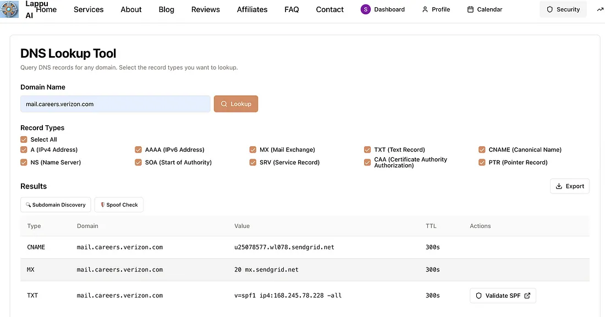Run Subdomain Discovery
The width and height of the screenshot is (605, 317).
56,205
